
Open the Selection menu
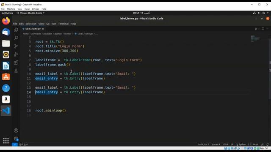click(x=31, y=24)
